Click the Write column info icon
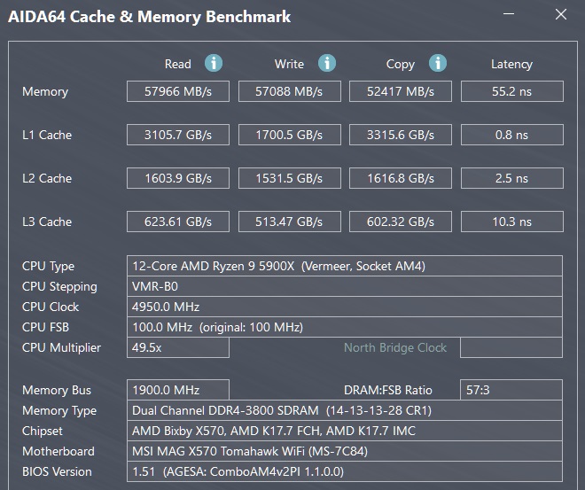585x490 pixels. pos(327,63)
